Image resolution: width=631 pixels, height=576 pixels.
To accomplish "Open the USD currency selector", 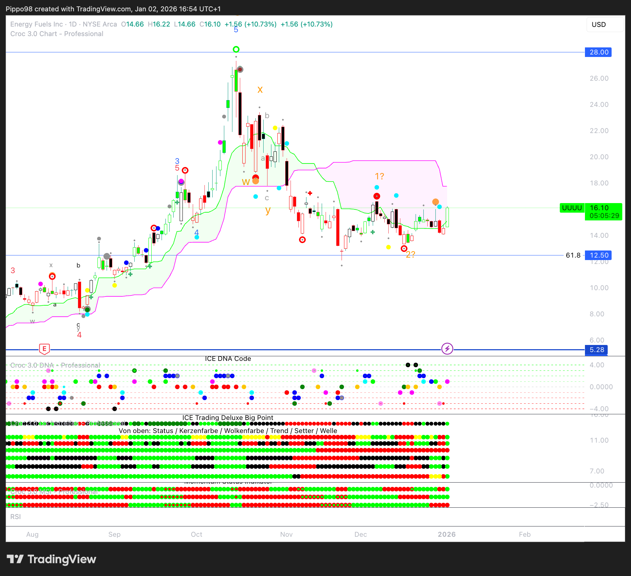I will (604, 24).
